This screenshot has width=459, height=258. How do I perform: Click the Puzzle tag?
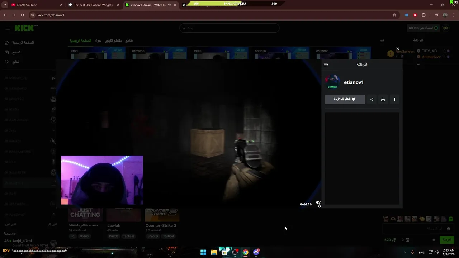(114, 236)
